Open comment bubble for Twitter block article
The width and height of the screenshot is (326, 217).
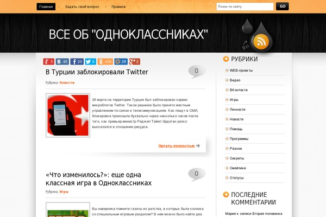197,72
